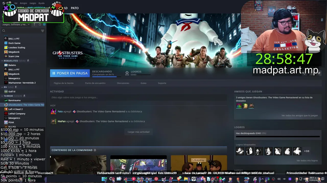Click the download progress bar under DESCARGANDO

click(106, 77)
